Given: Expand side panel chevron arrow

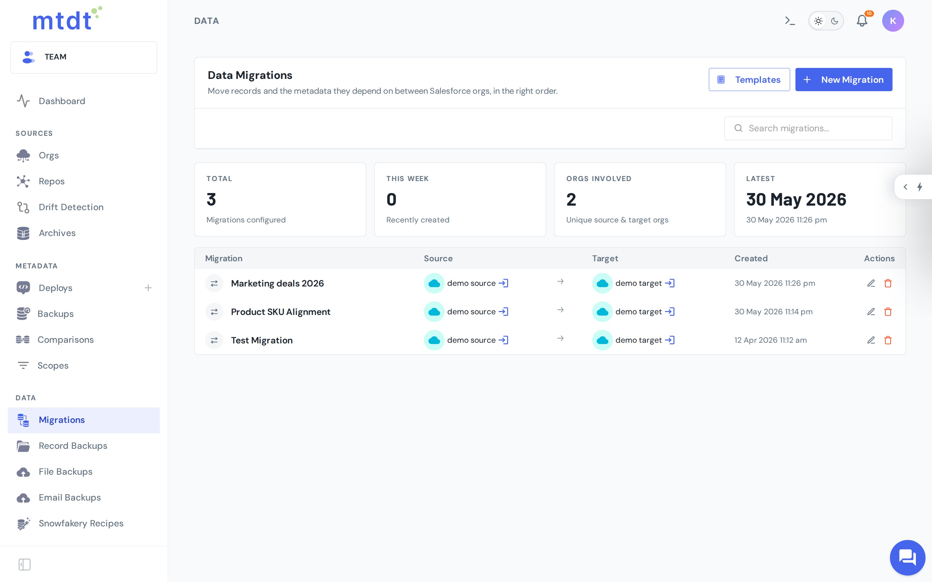Looking at the screenshot, I should pos(905,187).
